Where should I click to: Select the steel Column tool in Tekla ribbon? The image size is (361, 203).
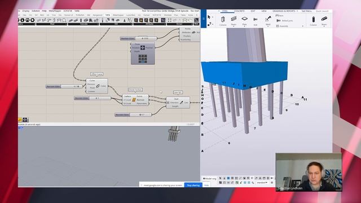pyautogui.click(x=223, y=21)
